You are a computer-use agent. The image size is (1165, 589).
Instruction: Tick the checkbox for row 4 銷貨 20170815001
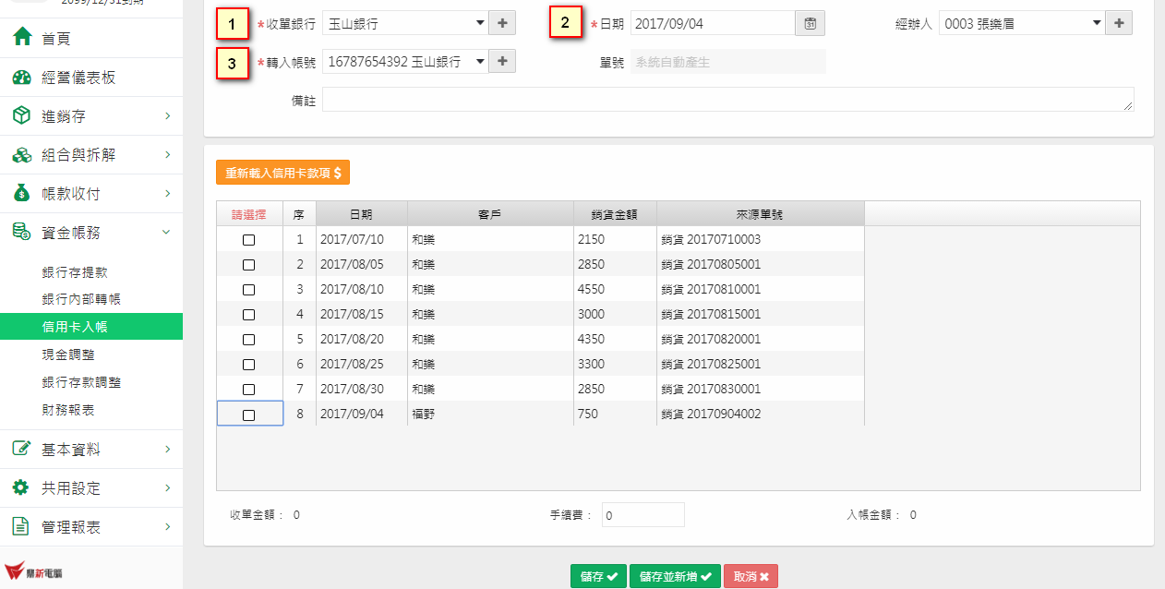tap(248, 315)
